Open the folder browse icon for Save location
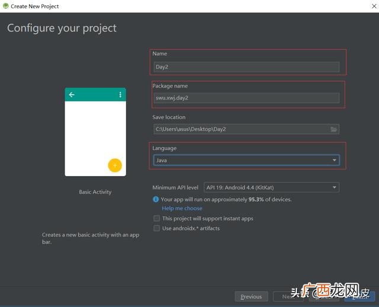This screenshot has height=307, width=379. click(333, 129)
